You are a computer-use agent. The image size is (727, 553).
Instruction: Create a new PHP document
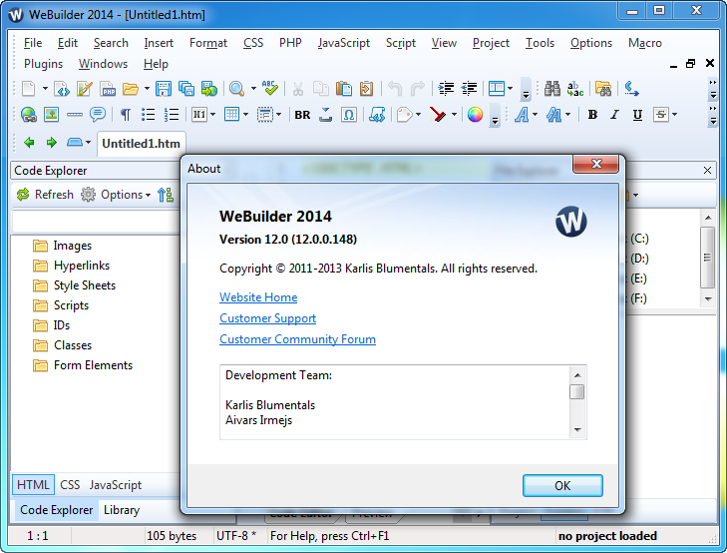tap(108, 88)
